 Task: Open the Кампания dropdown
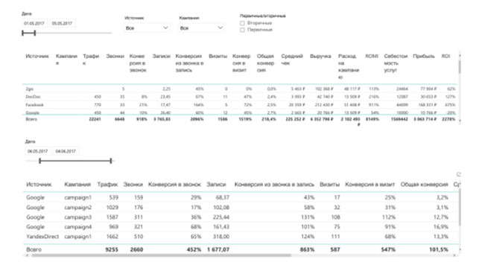pos(201,28)
